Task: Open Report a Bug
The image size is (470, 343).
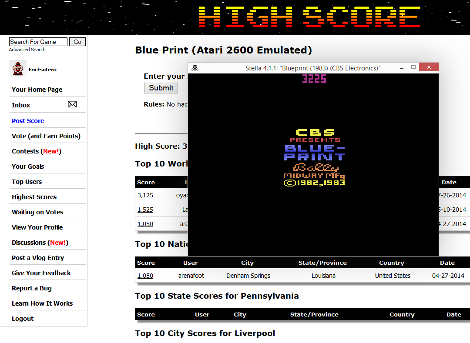Action: (x=31, y=288)
